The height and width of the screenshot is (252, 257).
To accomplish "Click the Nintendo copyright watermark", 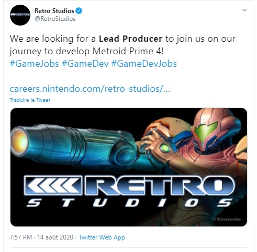I will (x=226, y=219).
